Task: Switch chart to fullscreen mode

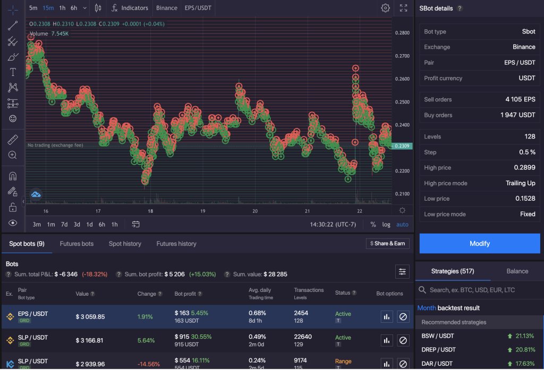Action: pos(404,8)
